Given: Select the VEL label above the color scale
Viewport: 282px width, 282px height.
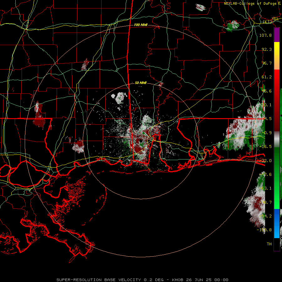Looking at the screenshot, I should [x=275, y=19].
